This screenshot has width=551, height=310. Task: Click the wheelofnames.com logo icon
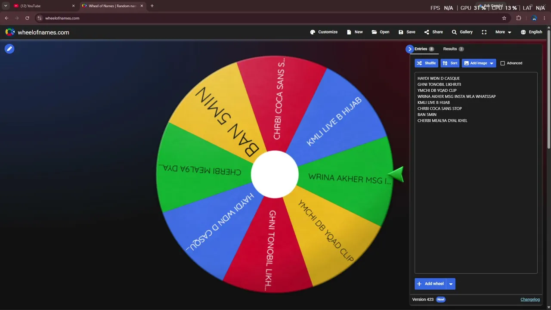pos(10,32)
